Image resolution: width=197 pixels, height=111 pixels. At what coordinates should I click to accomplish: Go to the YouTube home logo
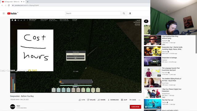click(12, 14)
